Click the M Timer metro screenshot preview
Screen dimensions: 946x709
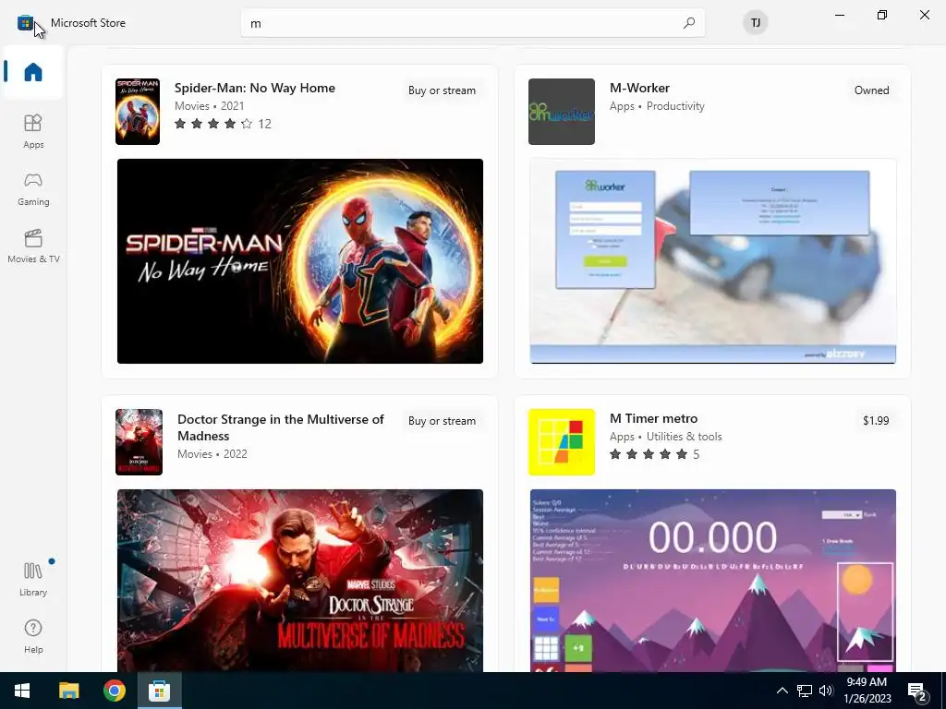pyautogui.click(x=712, y=581)
